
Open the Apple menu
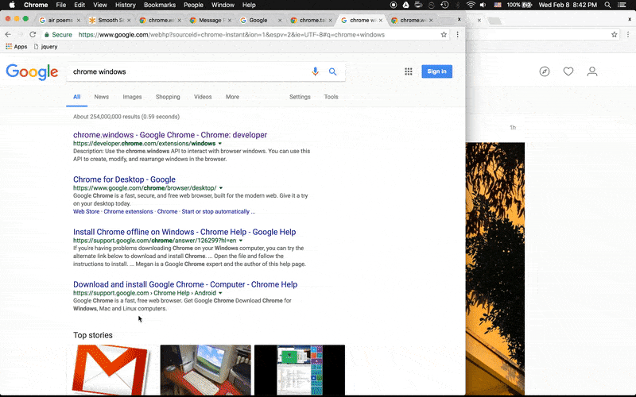point(12,5)
